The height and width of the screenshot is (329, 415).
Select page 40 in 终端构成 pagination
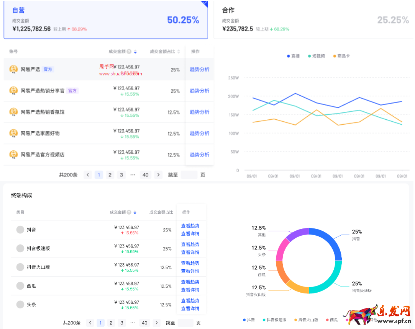pyautogui.click(x=144, y=322)
